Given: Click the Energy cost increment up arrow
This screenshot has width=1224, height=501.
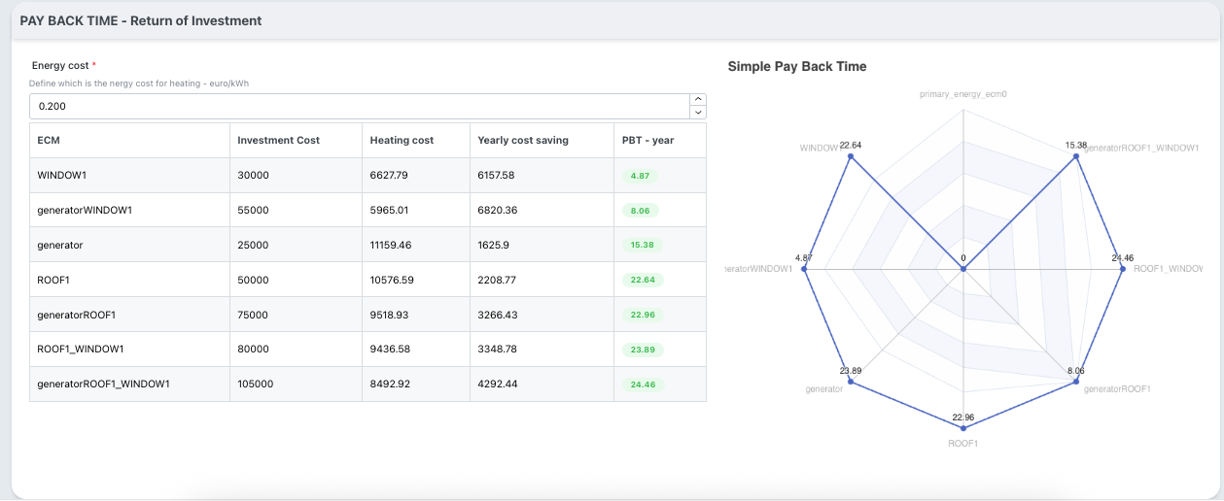Looking at the screenshot, I should (697, 99).
